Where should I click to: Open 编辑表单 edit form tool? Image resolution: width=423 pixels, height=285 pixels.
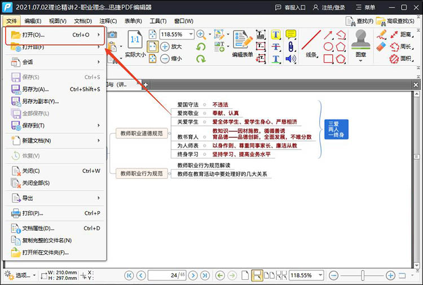pyautogui.click(x=243, y=43)
